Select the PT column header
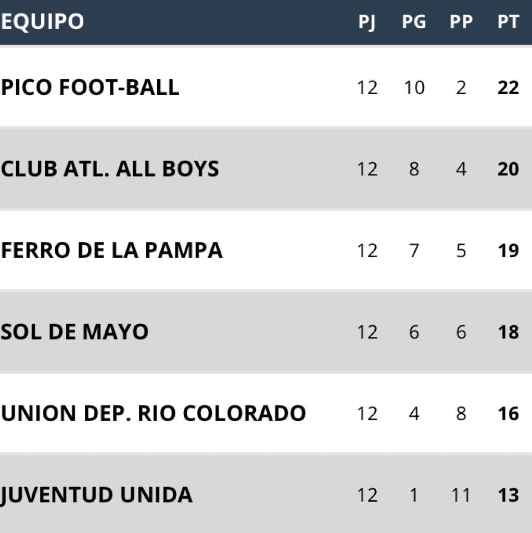 click(x=508, y=22)
